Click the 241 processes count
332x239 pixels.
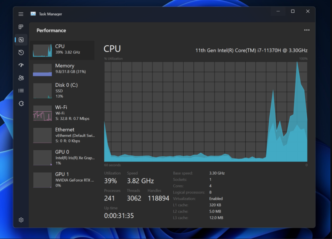pyautogui.click(x=110, y=198)
